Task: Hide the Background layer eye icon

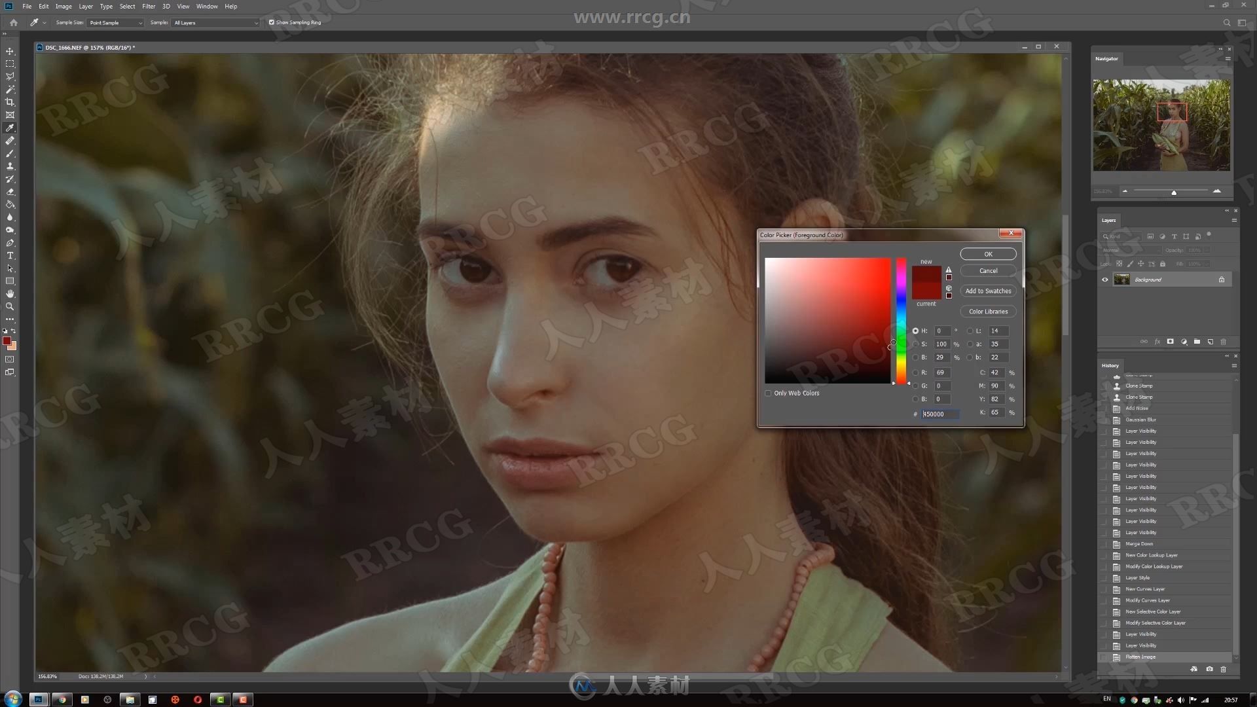Action: pyautogui.click(x=1105, y=280)
